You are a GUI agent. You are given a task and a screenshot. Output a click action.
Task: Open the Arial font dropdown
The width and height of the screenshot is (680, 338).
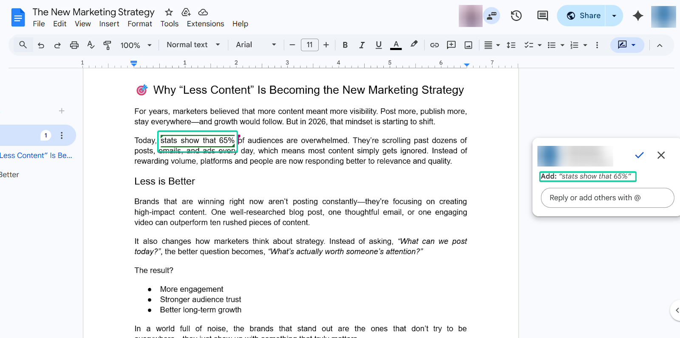pyautogui.click(x=256, y=45)
